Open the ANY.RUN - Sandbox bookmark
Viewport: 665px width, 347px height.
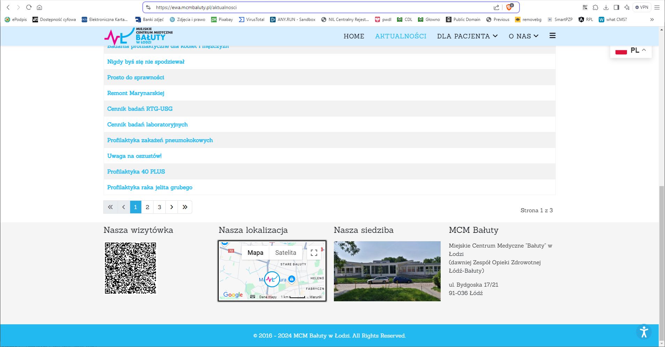coord(293,20)
